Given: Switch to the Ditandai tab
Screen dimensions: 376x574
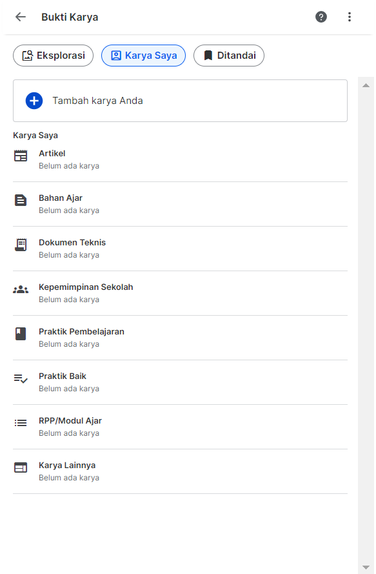Looking at the screenshot, I should [229, 56].
